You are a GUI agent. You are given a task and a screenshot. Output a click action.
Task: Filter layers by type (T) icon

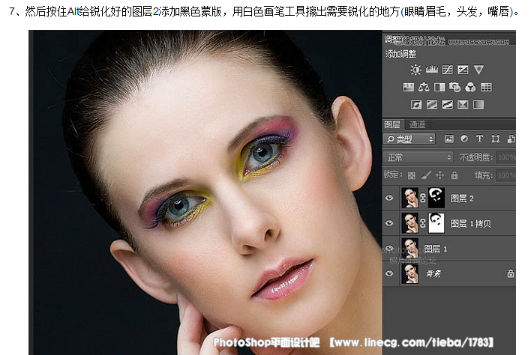pyautogui.click(x=479, y=139)
